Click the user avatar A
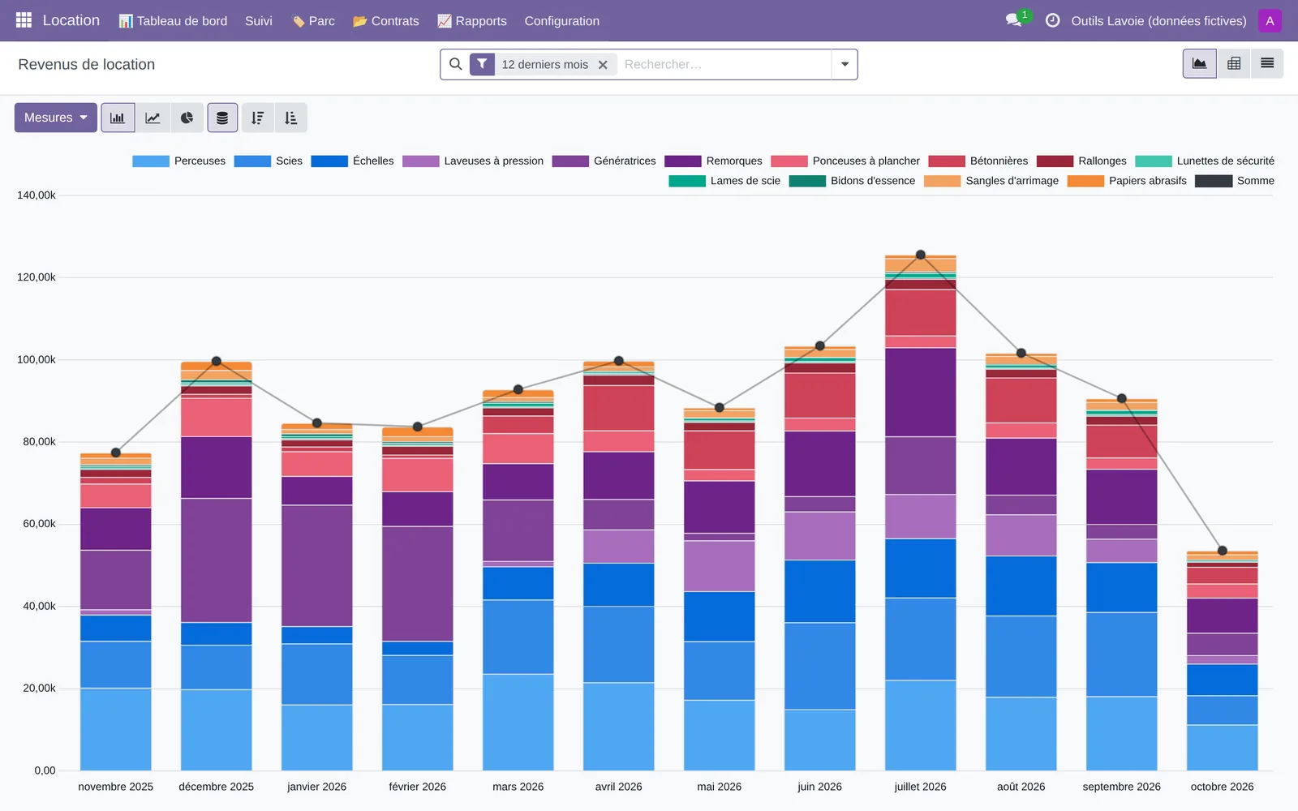The width and height of the screenshot is (1298, 811). 1270,20
